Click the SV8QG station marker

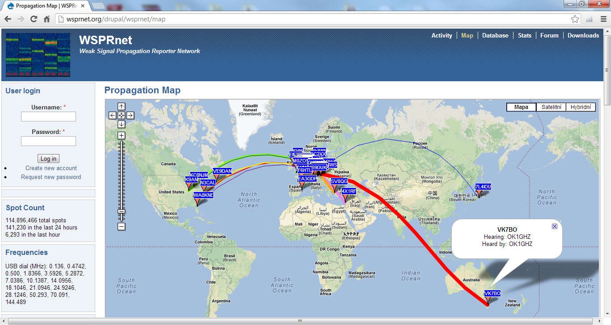(339, 181)
